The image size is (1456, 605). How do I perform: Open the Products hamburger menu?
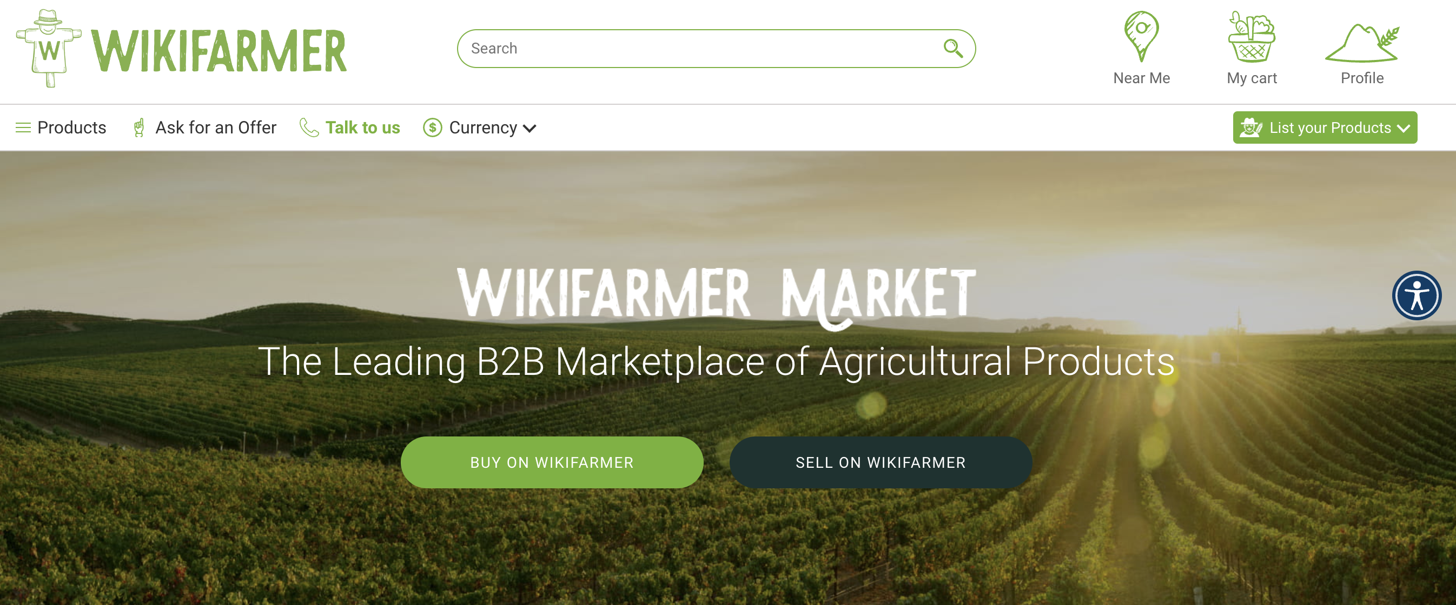pos(61,127)
